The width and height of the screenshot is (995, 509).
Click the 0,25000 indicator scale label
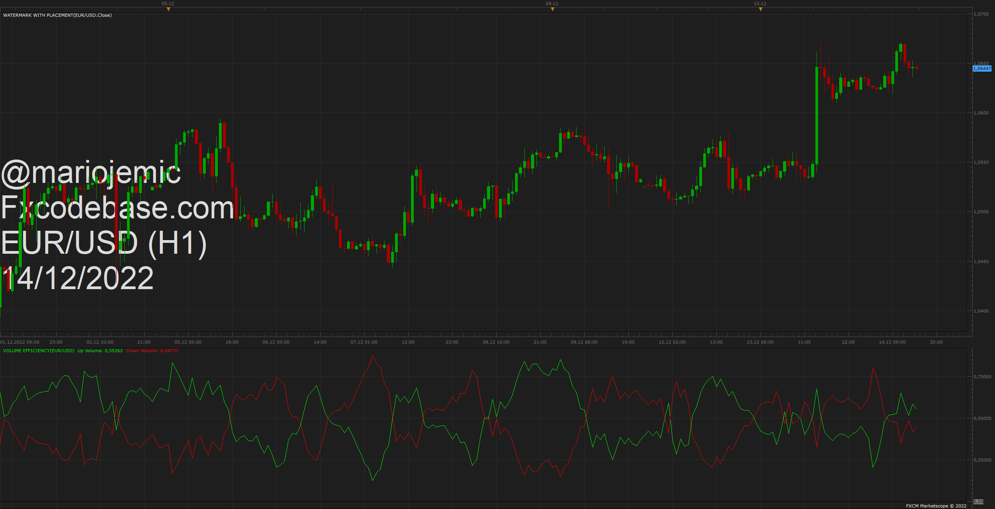pos(983,460)
